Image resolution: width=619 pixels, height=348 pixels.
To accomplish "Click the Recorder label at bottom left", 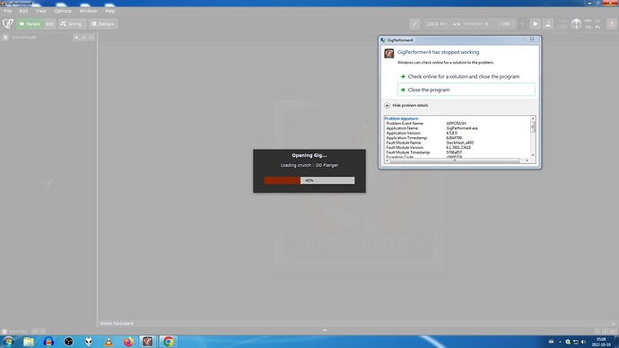I will (x=17, y=332).
